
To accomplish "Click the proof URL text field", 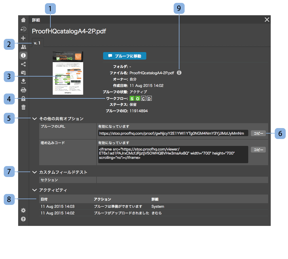I will [173, 133].
